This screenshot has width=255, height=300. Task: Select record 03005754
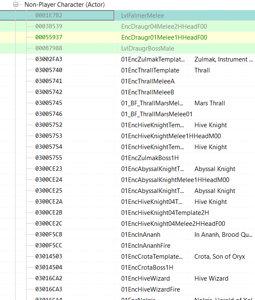49,147
